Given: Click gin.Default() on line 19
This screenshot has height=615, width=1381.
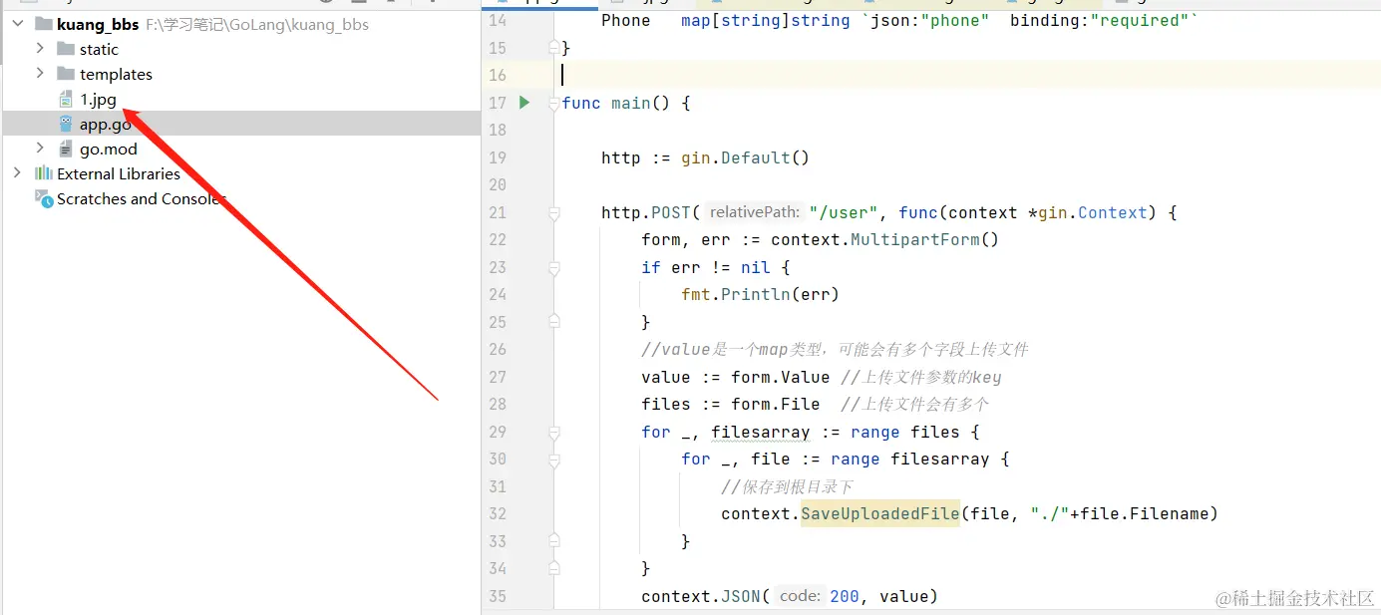Looking at the screenshot, I should pyautogui.click(x=745, y=157).
